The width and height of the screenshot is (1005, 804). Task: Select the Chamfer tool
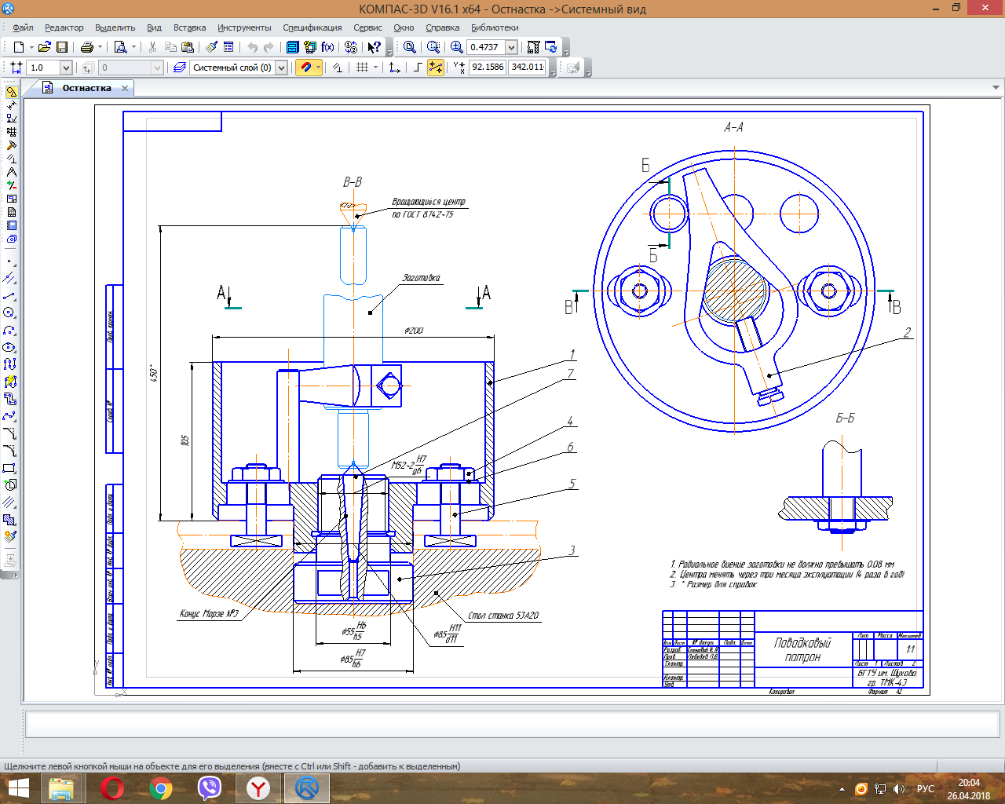click(x=9, y=433)
